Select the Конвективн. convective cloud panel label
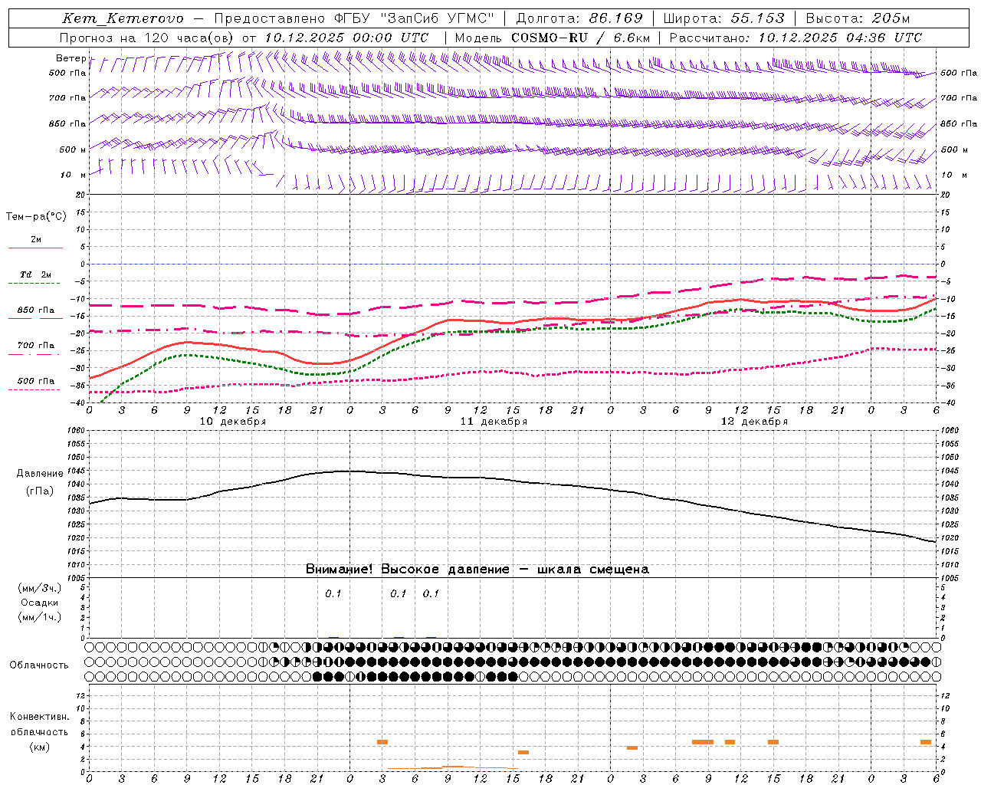981x785 pixels. (x=39, y=717)
